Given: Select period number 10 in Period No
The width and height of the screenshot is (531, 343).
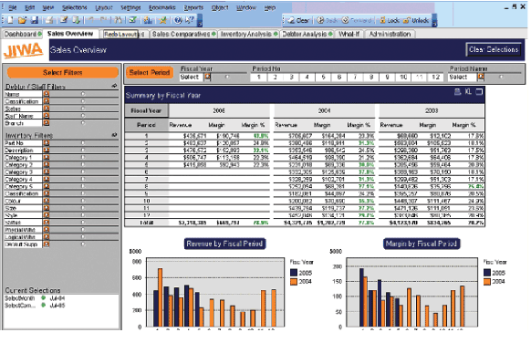Looking at the screenshot, I should (403, 78).
